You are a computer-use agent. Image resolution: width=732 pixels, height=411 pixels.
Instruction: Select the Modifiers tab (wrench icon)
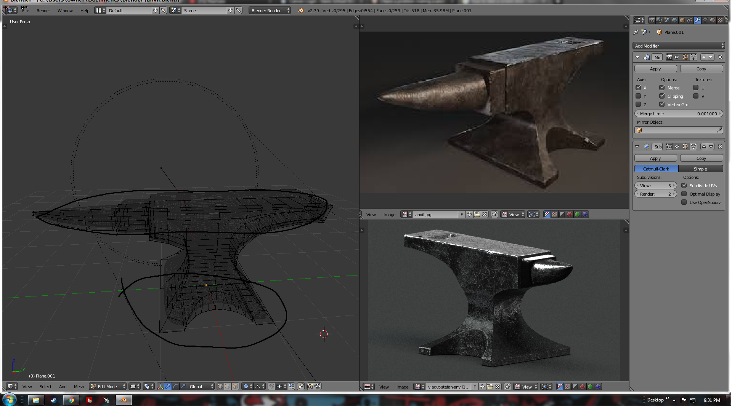(x=697, y=20)
